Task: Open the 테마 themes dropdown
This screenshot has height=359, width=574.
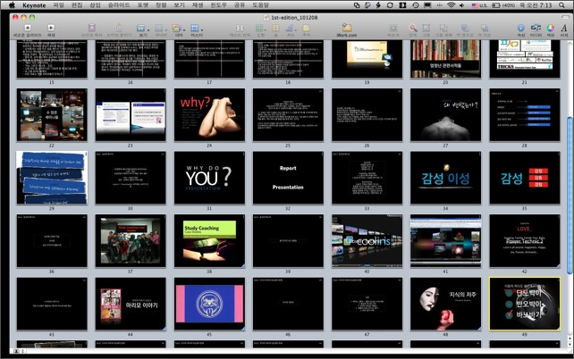Action: [178, 30]
